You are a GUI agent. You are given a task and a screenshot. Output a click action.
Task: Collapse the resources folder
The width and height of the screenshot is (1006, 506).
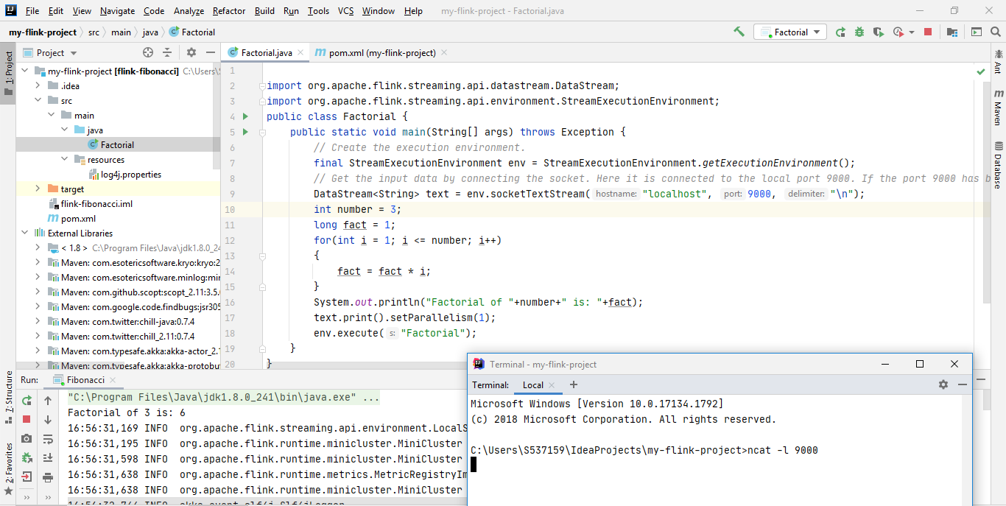(x=65, y=159)
